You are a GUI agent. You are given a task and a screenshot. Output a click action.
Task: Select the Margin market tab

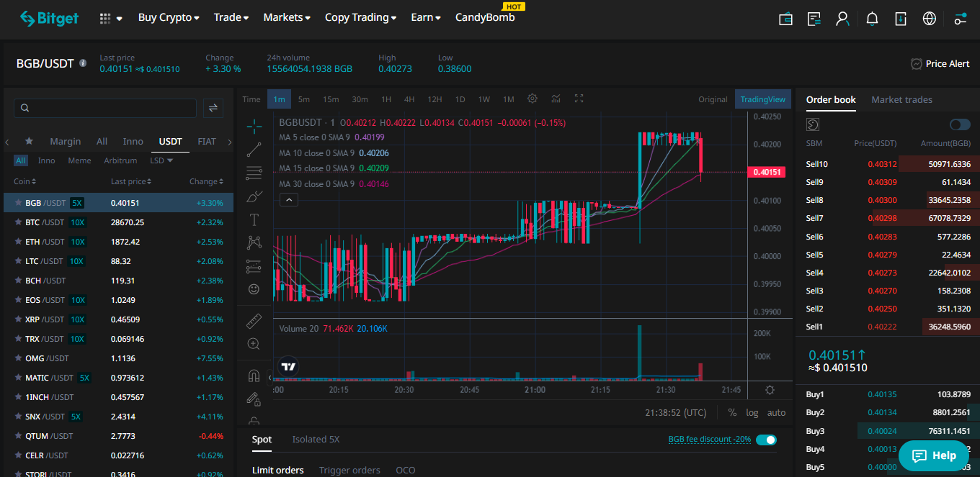[66, 141]
